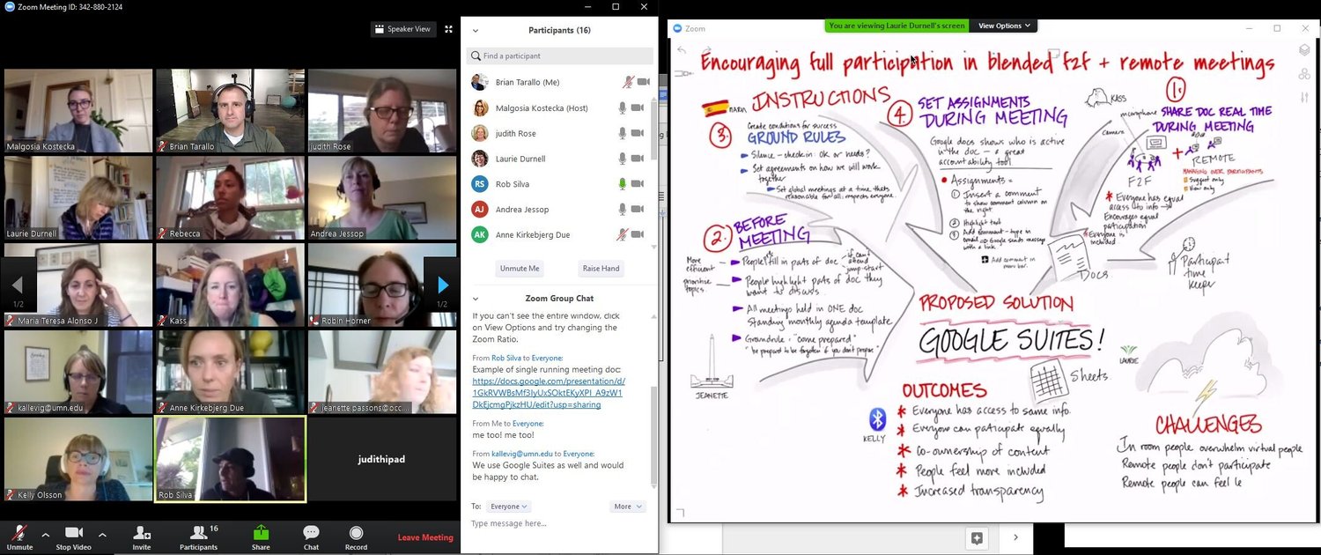The width and height of the screenshot is (1321, 555).
Task: Click the Zoom logo in meeting title bar
Action: point(10,7)
